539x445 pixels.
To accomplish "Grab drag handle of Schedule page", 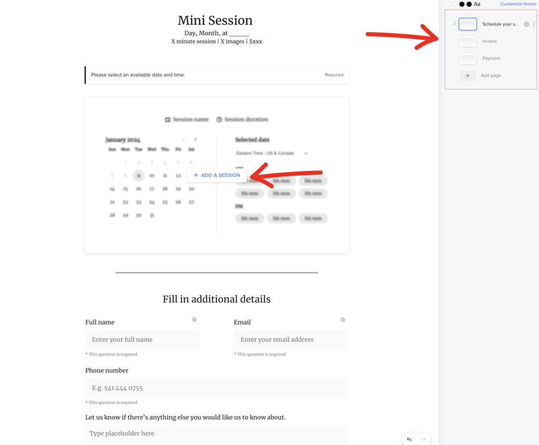I will pyautogui.click(x=455, y=24).
